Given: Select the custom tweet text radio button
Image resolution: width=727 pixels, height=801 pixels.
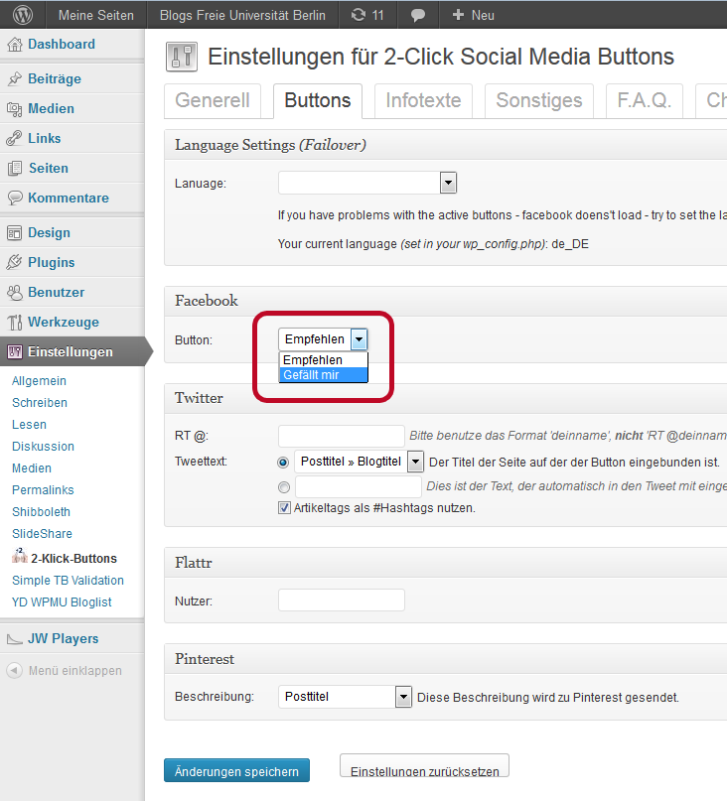Looking at the screenshot, I should coord(284,487).
